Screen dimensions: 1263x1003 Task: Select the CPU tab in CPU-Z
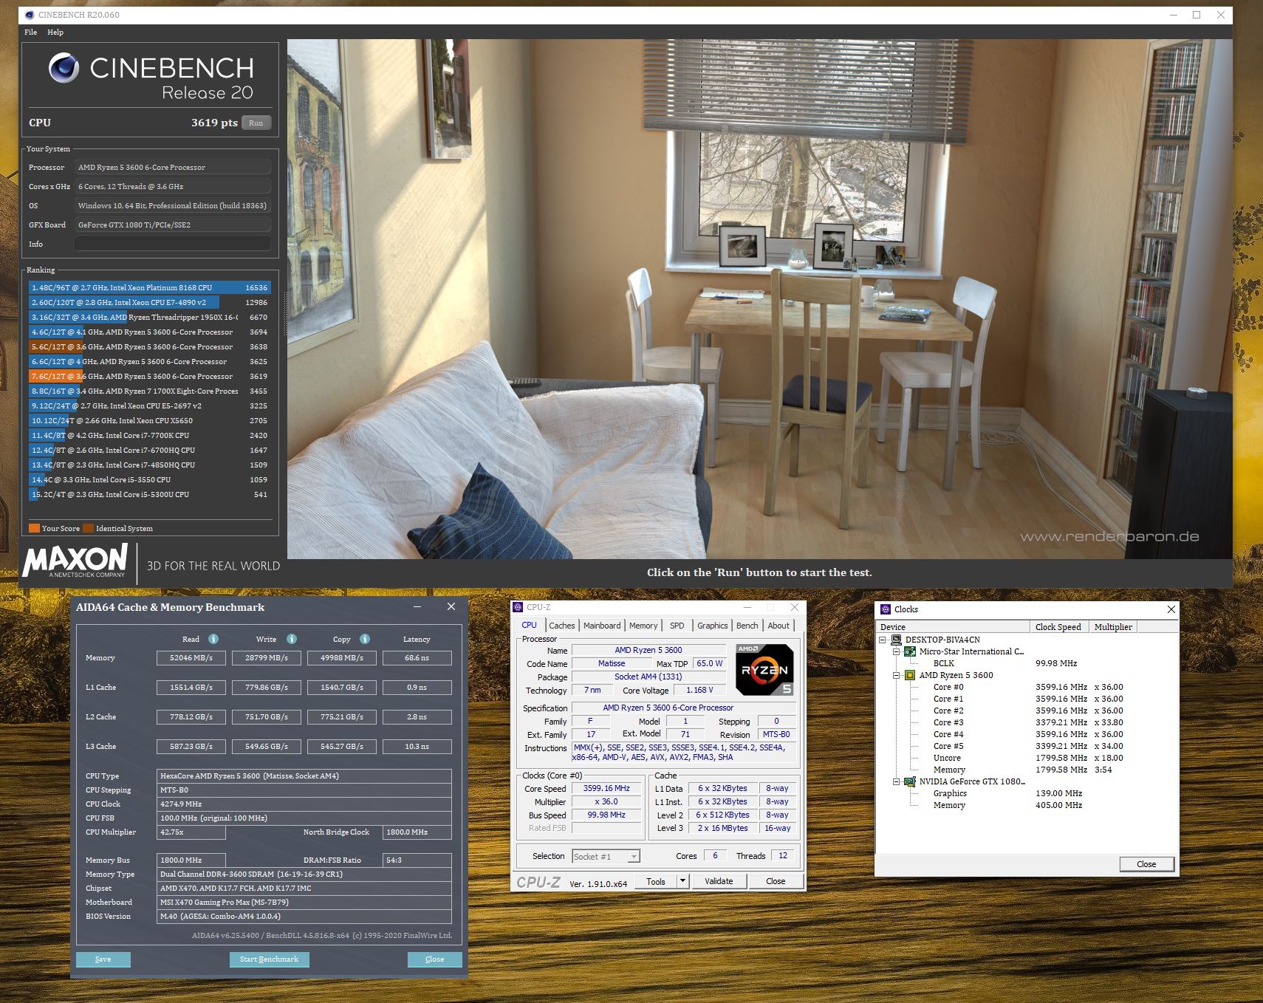530,625
